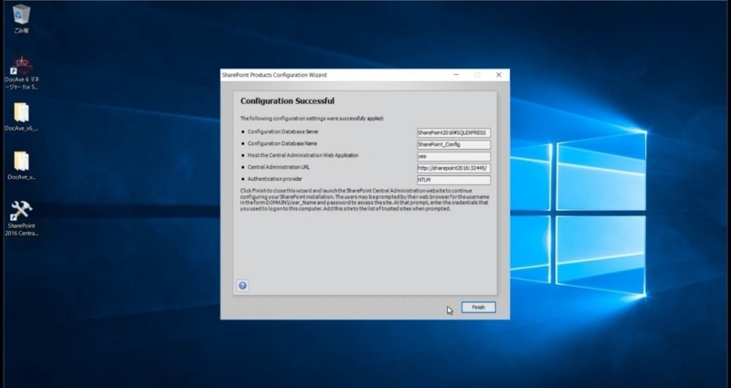
Task: Click the Configuration Database Server field
Action: click(453, 132)
